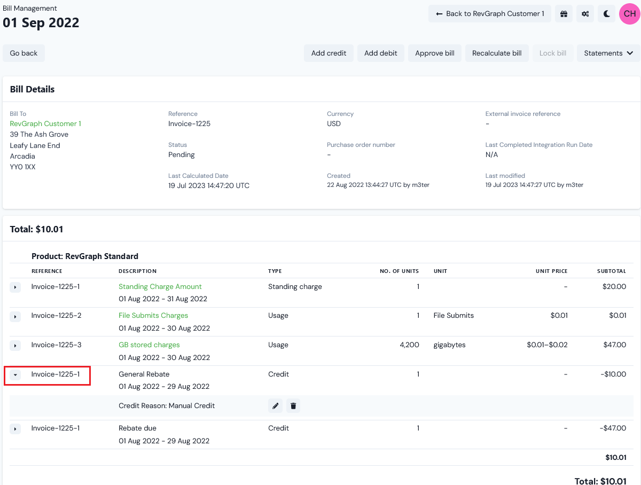Open the CH user avatar menu
Image resolution: width=641 pixels, height=485 pixels.
point(630,14)
